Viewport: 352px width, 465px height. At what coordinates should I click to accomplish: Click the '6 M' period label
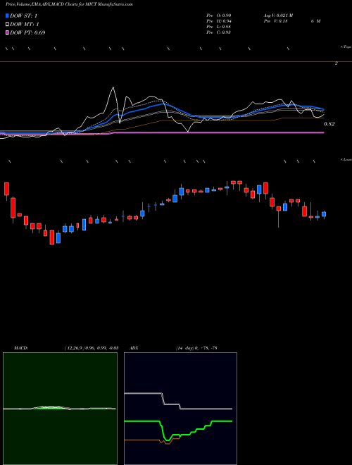315,21
